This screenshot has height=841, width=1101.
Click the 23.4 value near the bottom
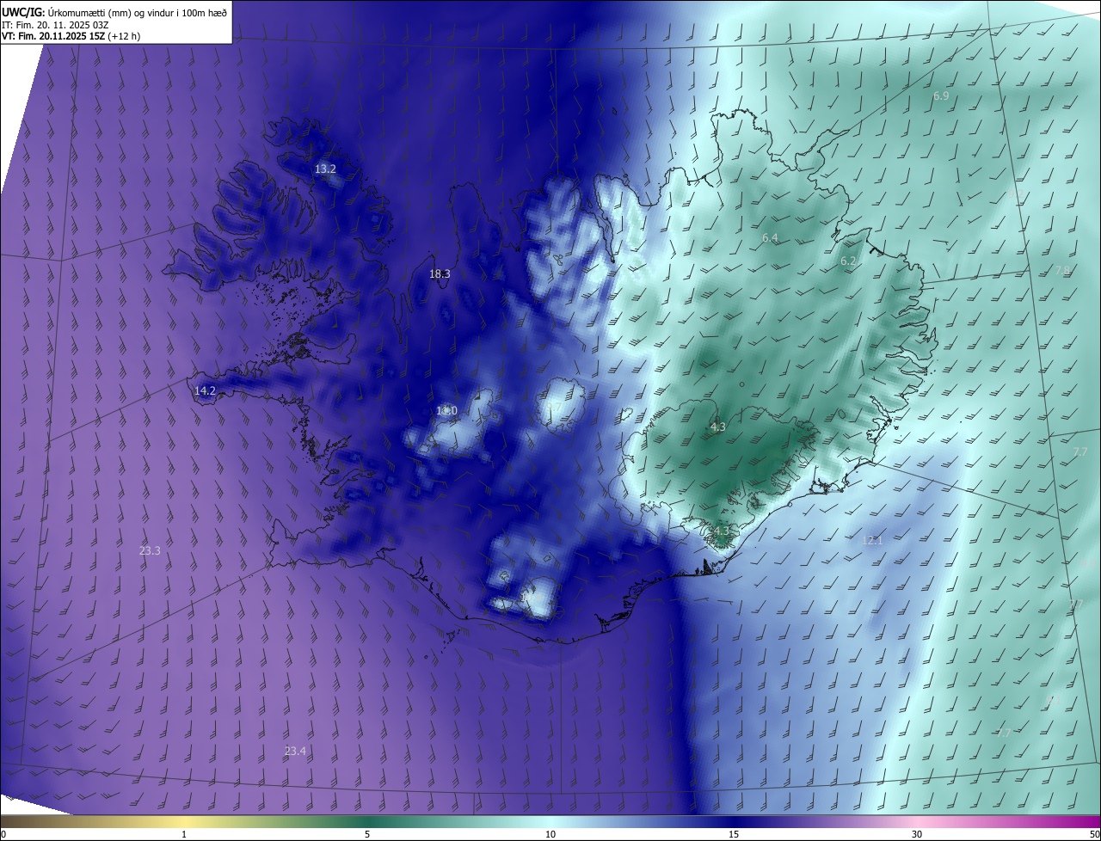coord(295,752)
